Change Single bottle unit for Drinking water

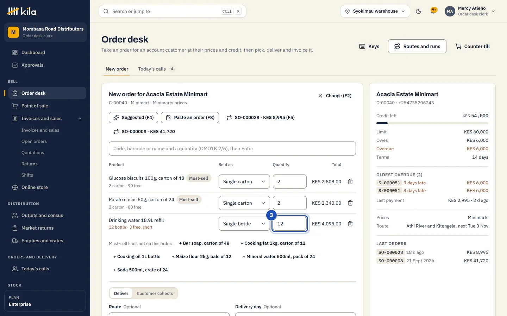[x=244, y=224]
